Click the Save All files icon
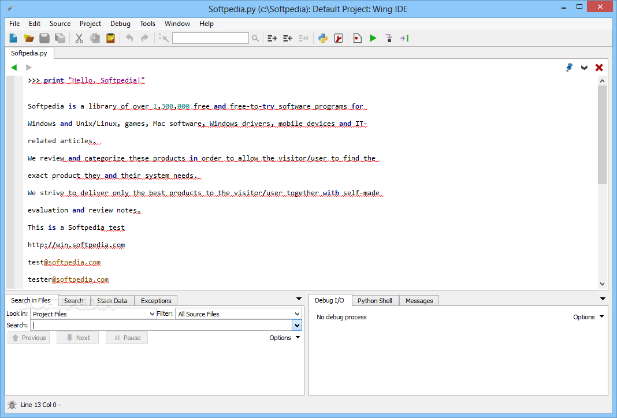Screen dimensions: 617x418 (60, 38)
